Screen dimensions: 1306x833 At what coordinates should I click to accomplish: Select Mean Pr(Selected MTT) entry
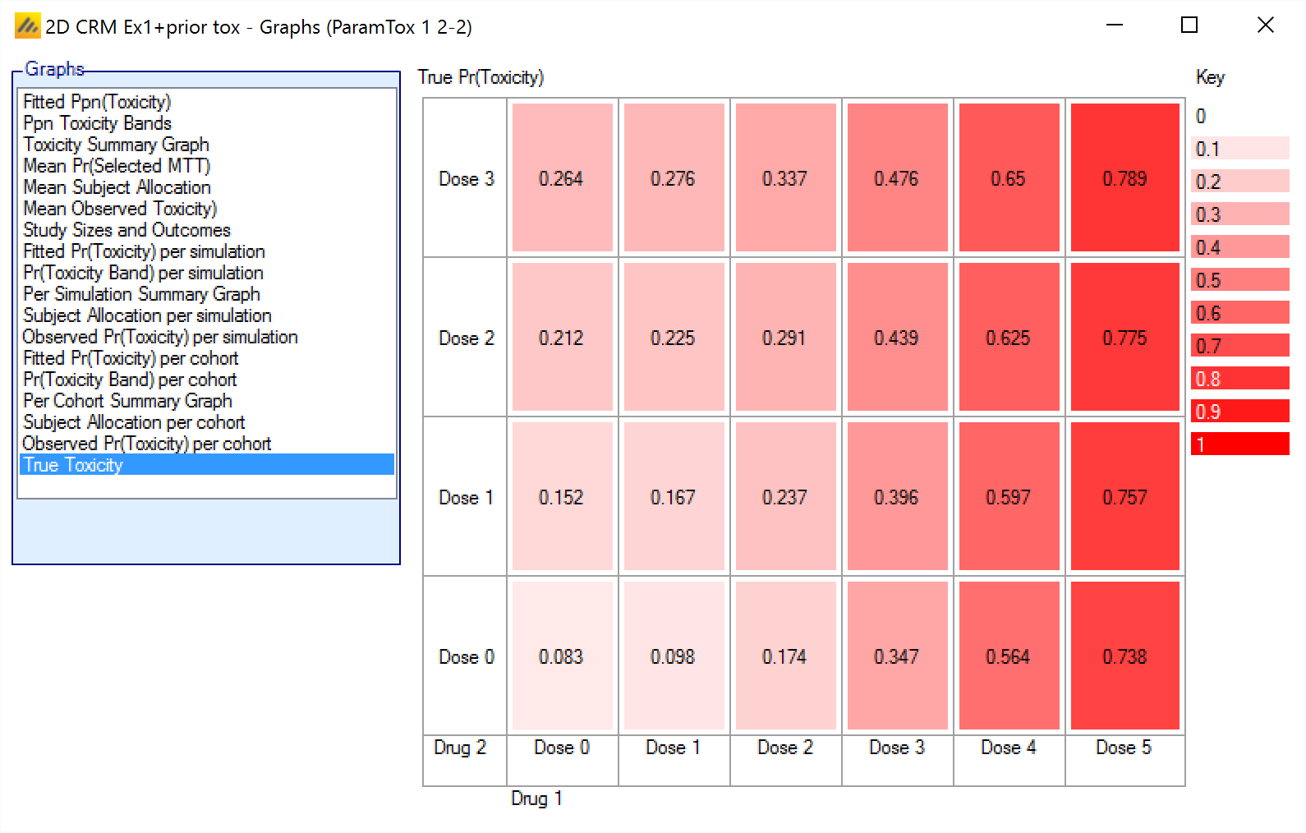117,166
